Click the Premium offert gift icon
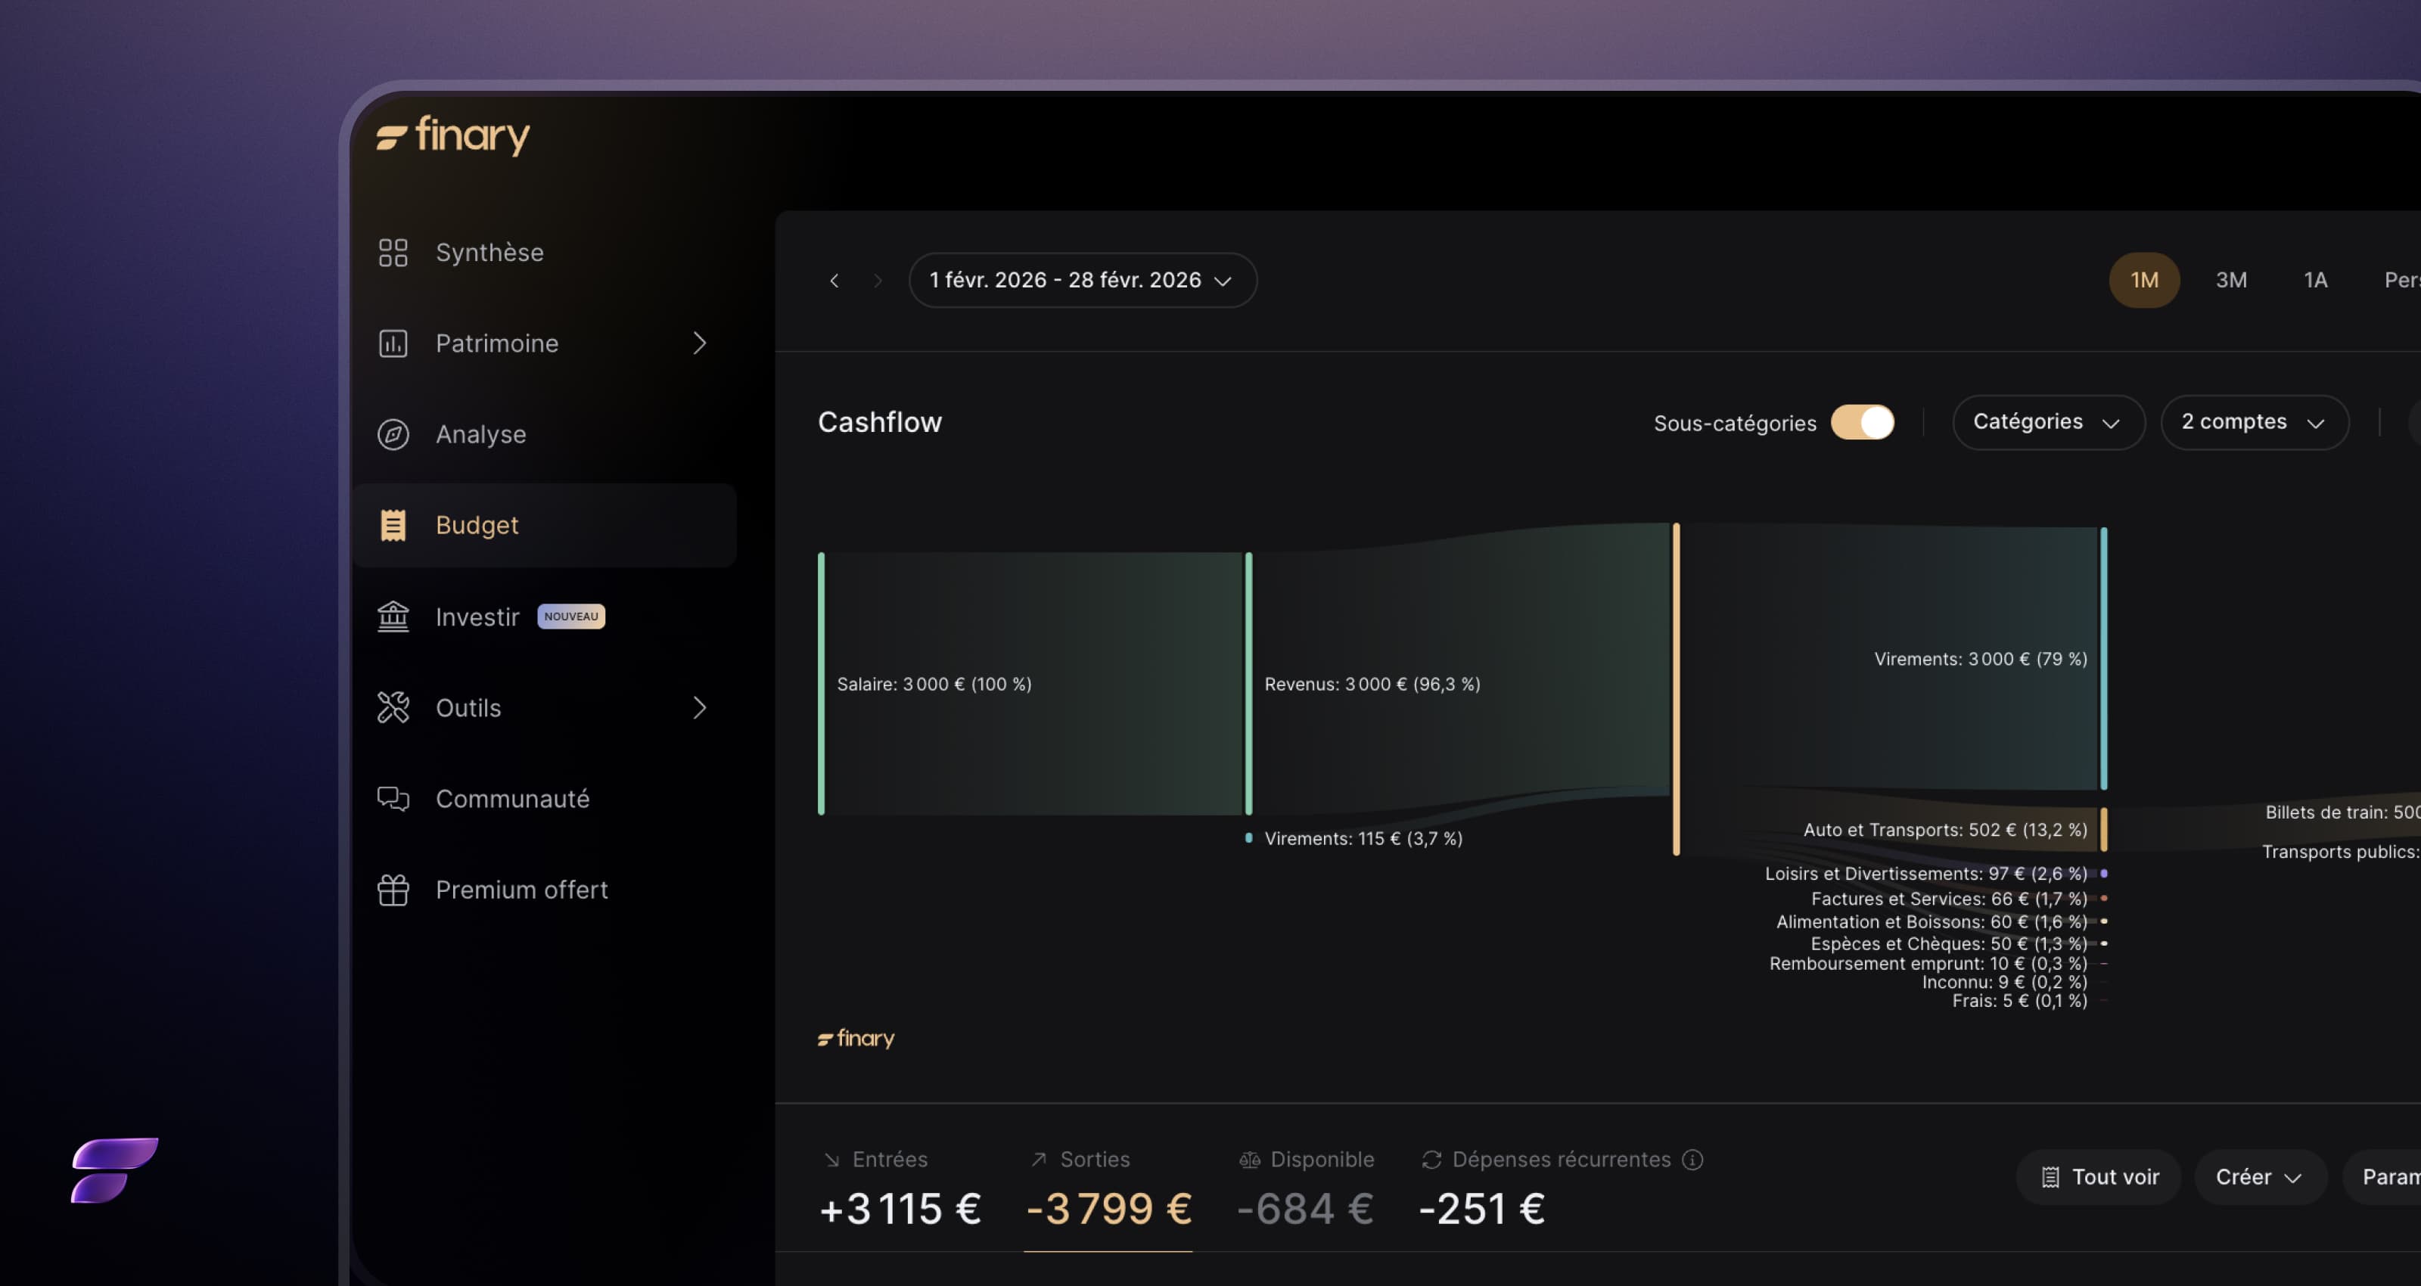Viewport: 2421px width, 1286px height. click(x=393, y=890)
